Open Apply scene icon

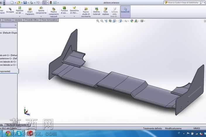[136, 21]
